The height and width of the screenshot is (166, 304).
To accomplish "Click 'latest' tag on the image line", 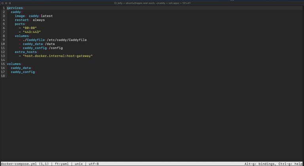I will [47, 16].
